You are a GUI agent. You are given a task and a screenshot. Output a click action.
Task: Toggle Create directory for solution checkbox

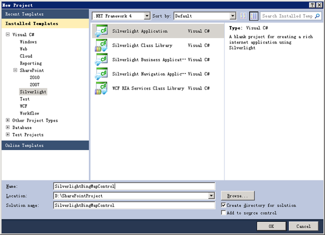point(223,205)
